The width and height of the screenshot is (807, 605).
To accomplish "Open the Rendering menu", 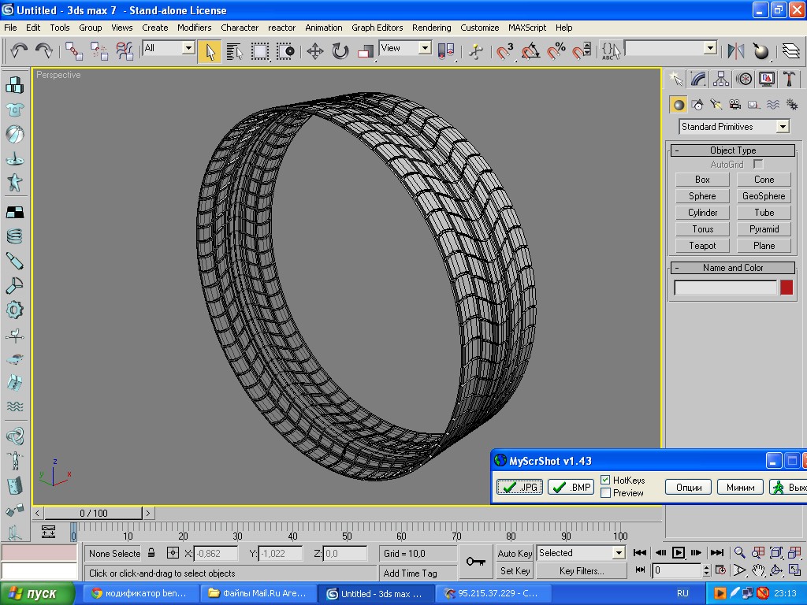I will point(431,28).
